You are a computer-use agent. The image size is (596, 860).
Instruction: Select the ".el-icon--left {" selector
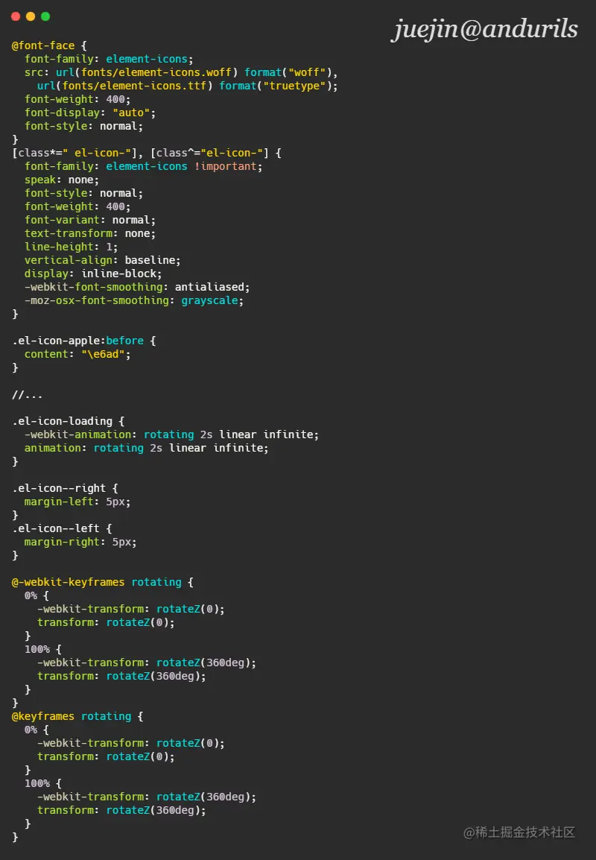[61, 528]
